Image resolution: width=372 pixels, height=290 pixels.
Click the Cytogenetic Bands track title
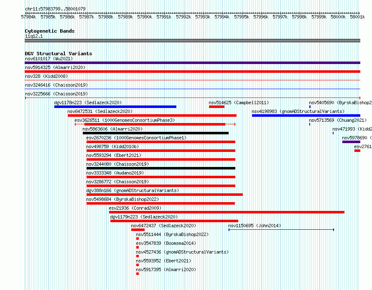click(50, 31)
